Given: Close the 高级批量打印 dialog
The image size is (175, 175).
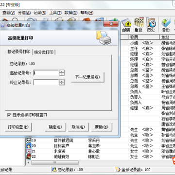Looking at the screenshot, I should pos(111,24).
